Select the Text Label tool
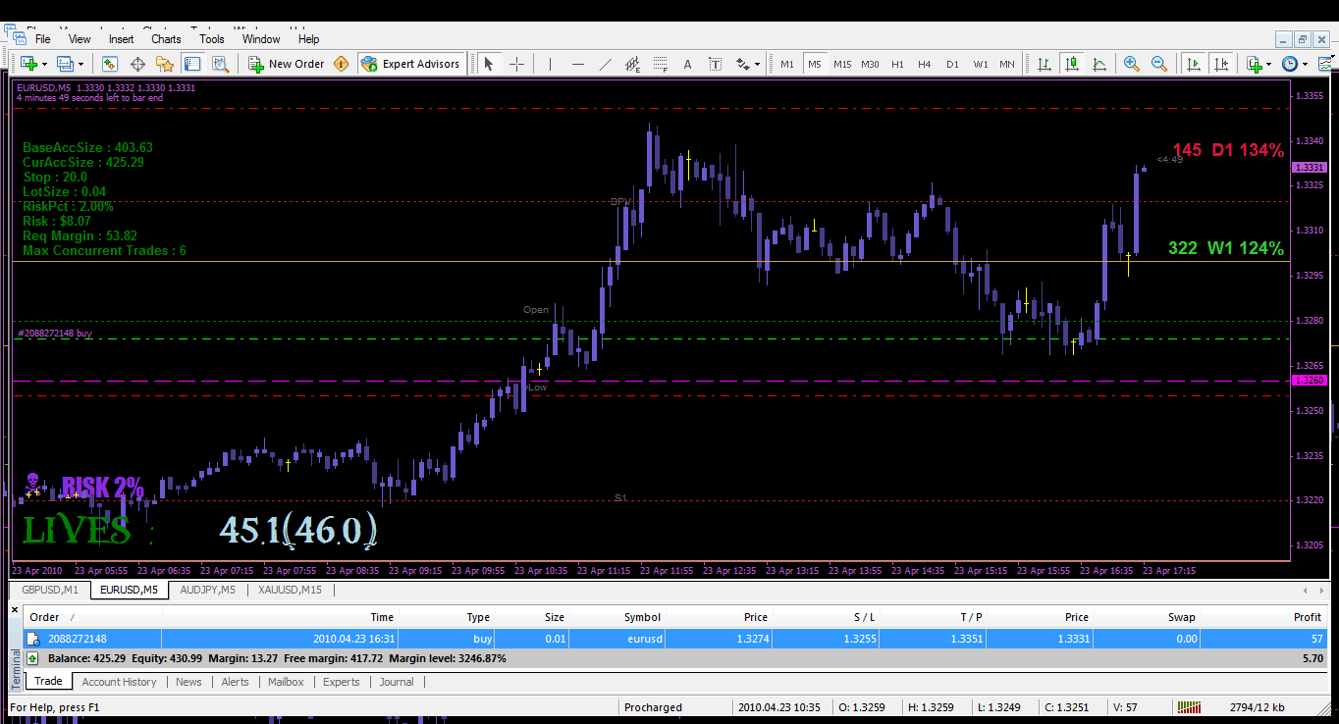The height and width of the screenshot is (724, 1339). 715,64
